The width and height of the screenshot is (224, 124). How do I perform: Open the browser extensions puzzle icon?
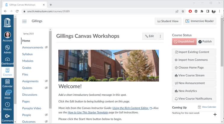click(x=202, y=11)
